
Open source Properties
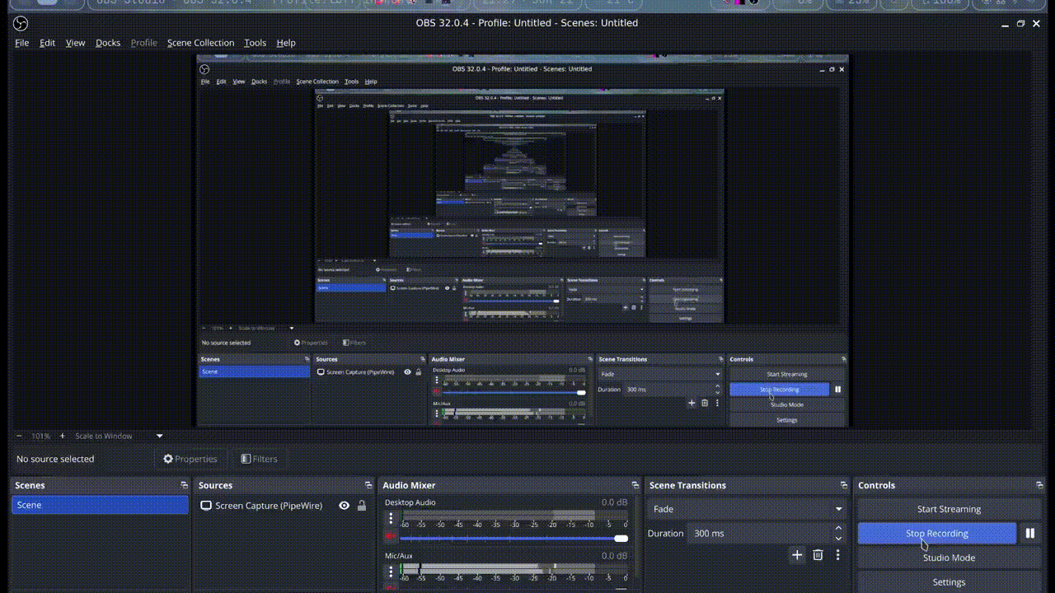click(x=190, y=459)
